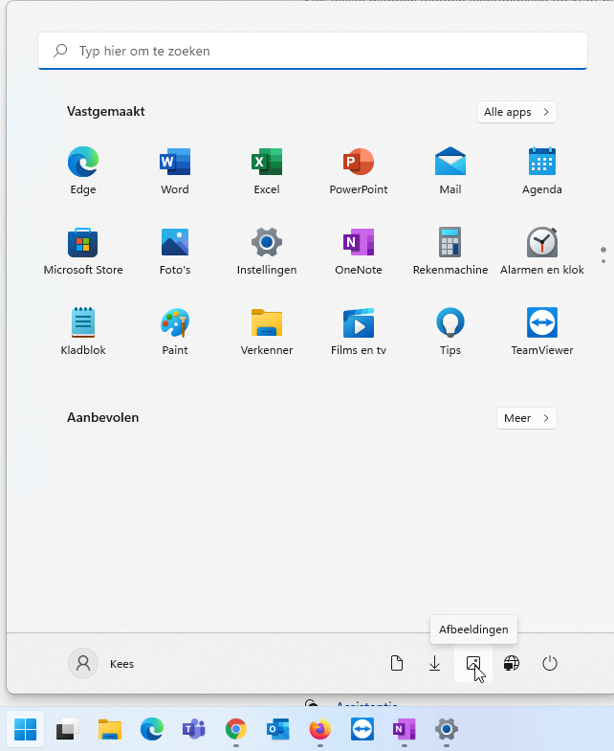The image size is (614, 751).
Task: Launch TeamViewer from pinned apps
Action: pyautogui.click(x=542, y=331)
